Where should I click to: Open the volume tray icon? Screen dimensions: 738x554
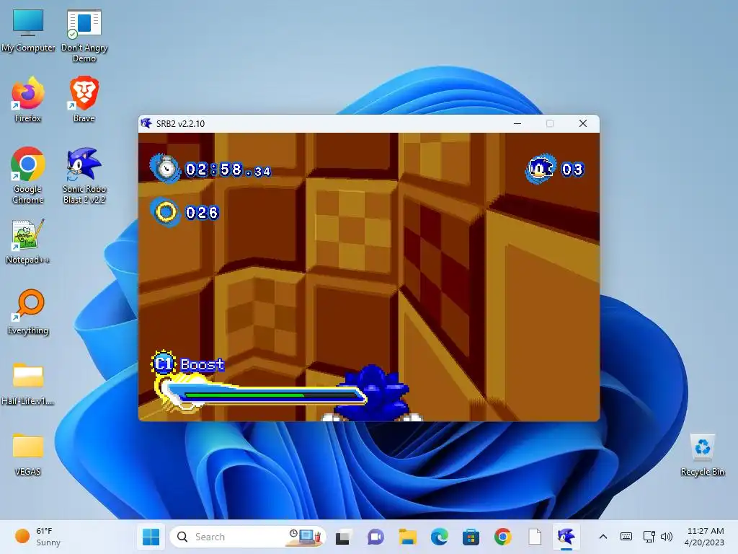(666, 537)
